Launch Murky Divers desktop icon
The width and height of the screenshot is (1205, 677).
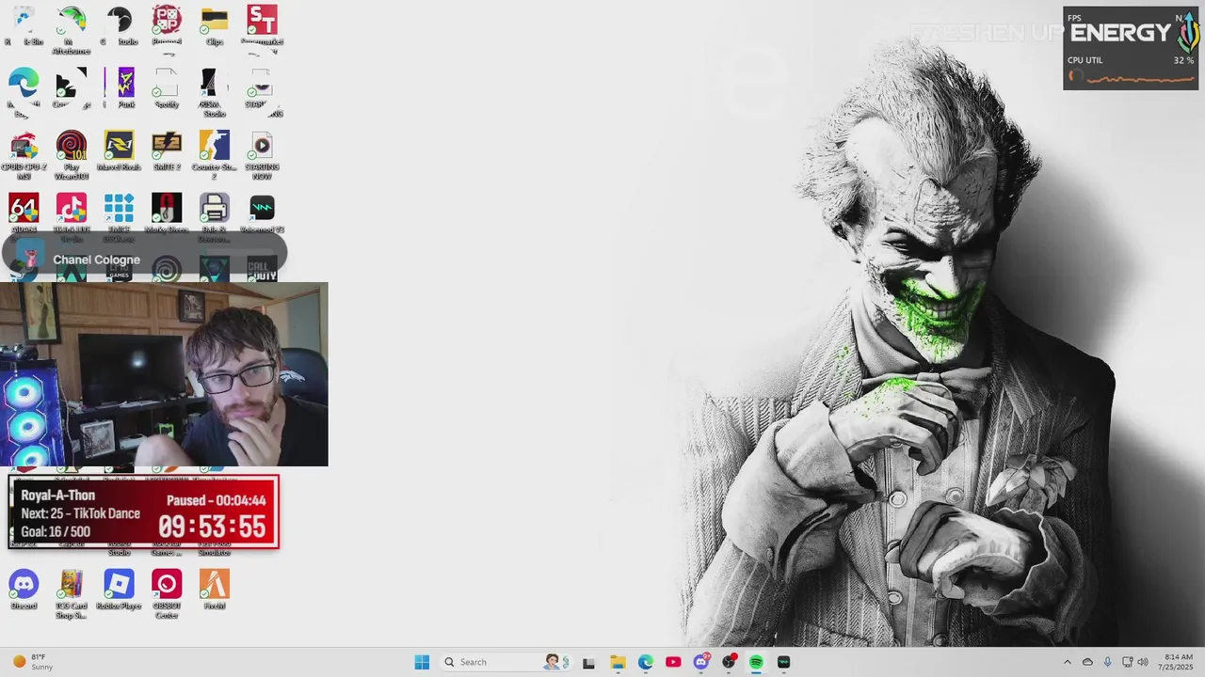[167, 214]
